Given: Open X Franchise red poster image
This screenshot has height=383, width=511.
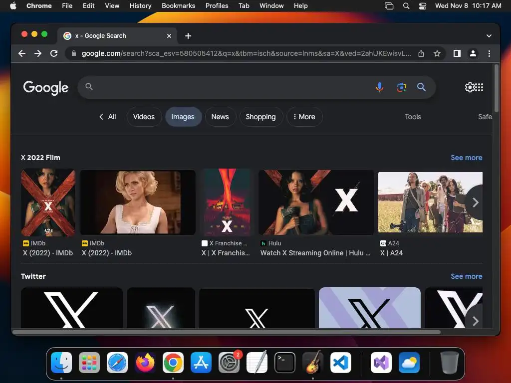Looking at the screenshot, I should pos(227,202).
